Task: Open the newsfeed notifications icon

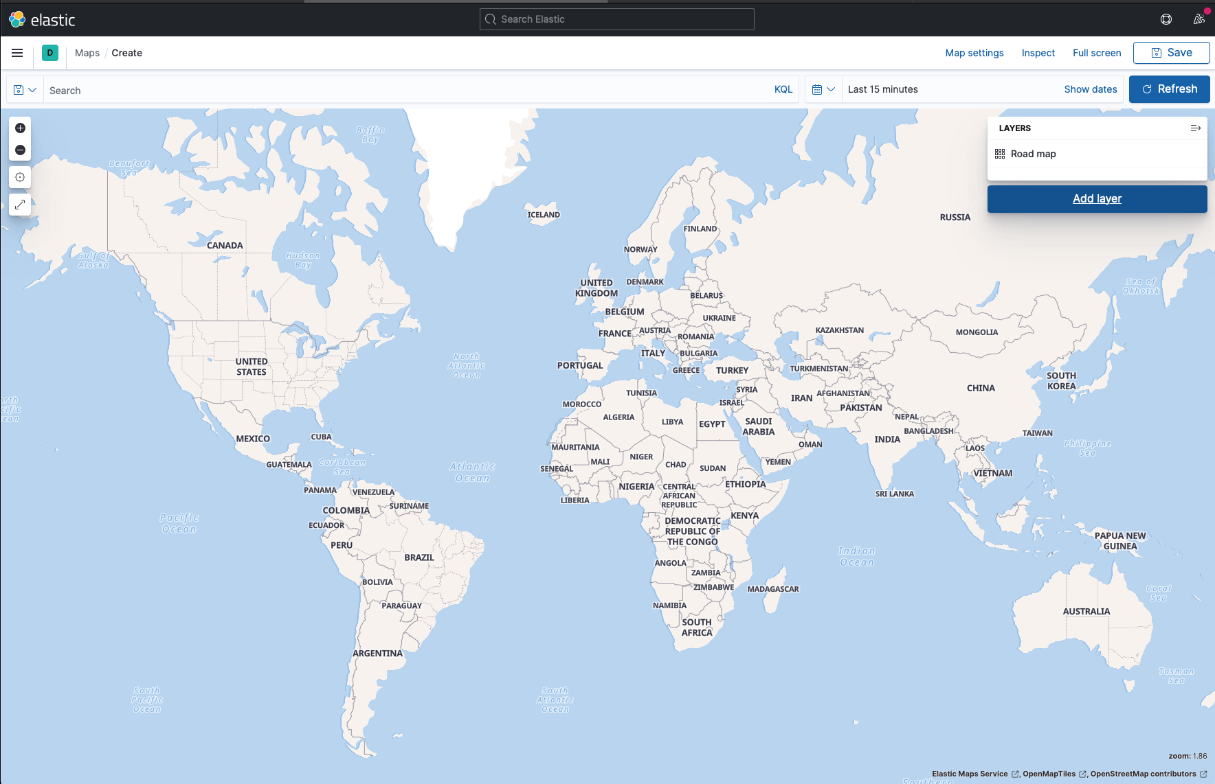Action: pos(1199,19)
